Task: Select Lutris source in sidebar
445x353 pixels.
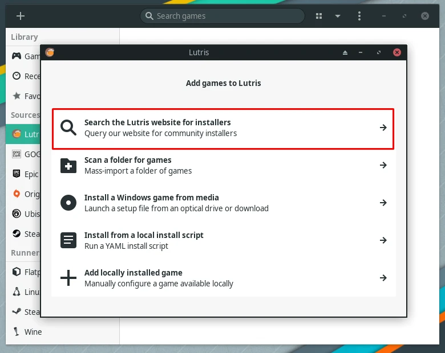Action: coord(23,134)
